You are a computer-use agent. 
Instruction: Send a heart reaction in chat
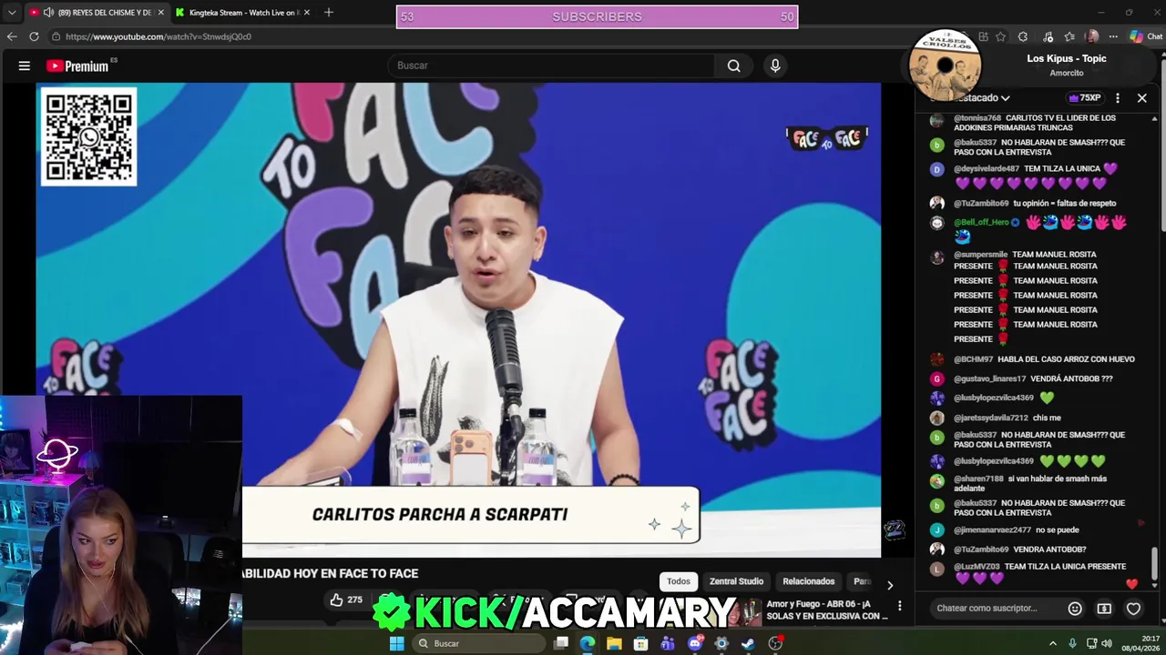(x=1133, y=609)
